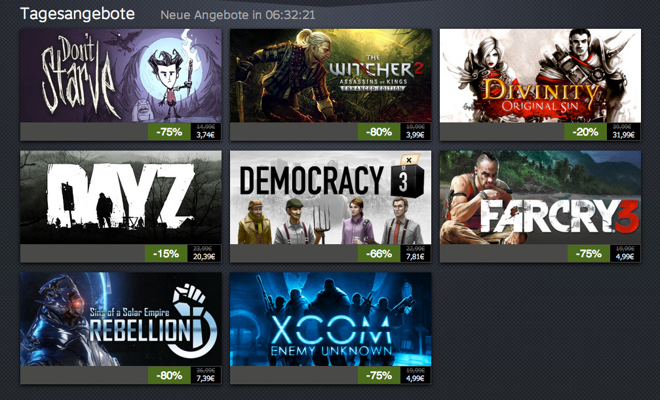Open the Don't Starve game banner

click(x=121, y=76)
